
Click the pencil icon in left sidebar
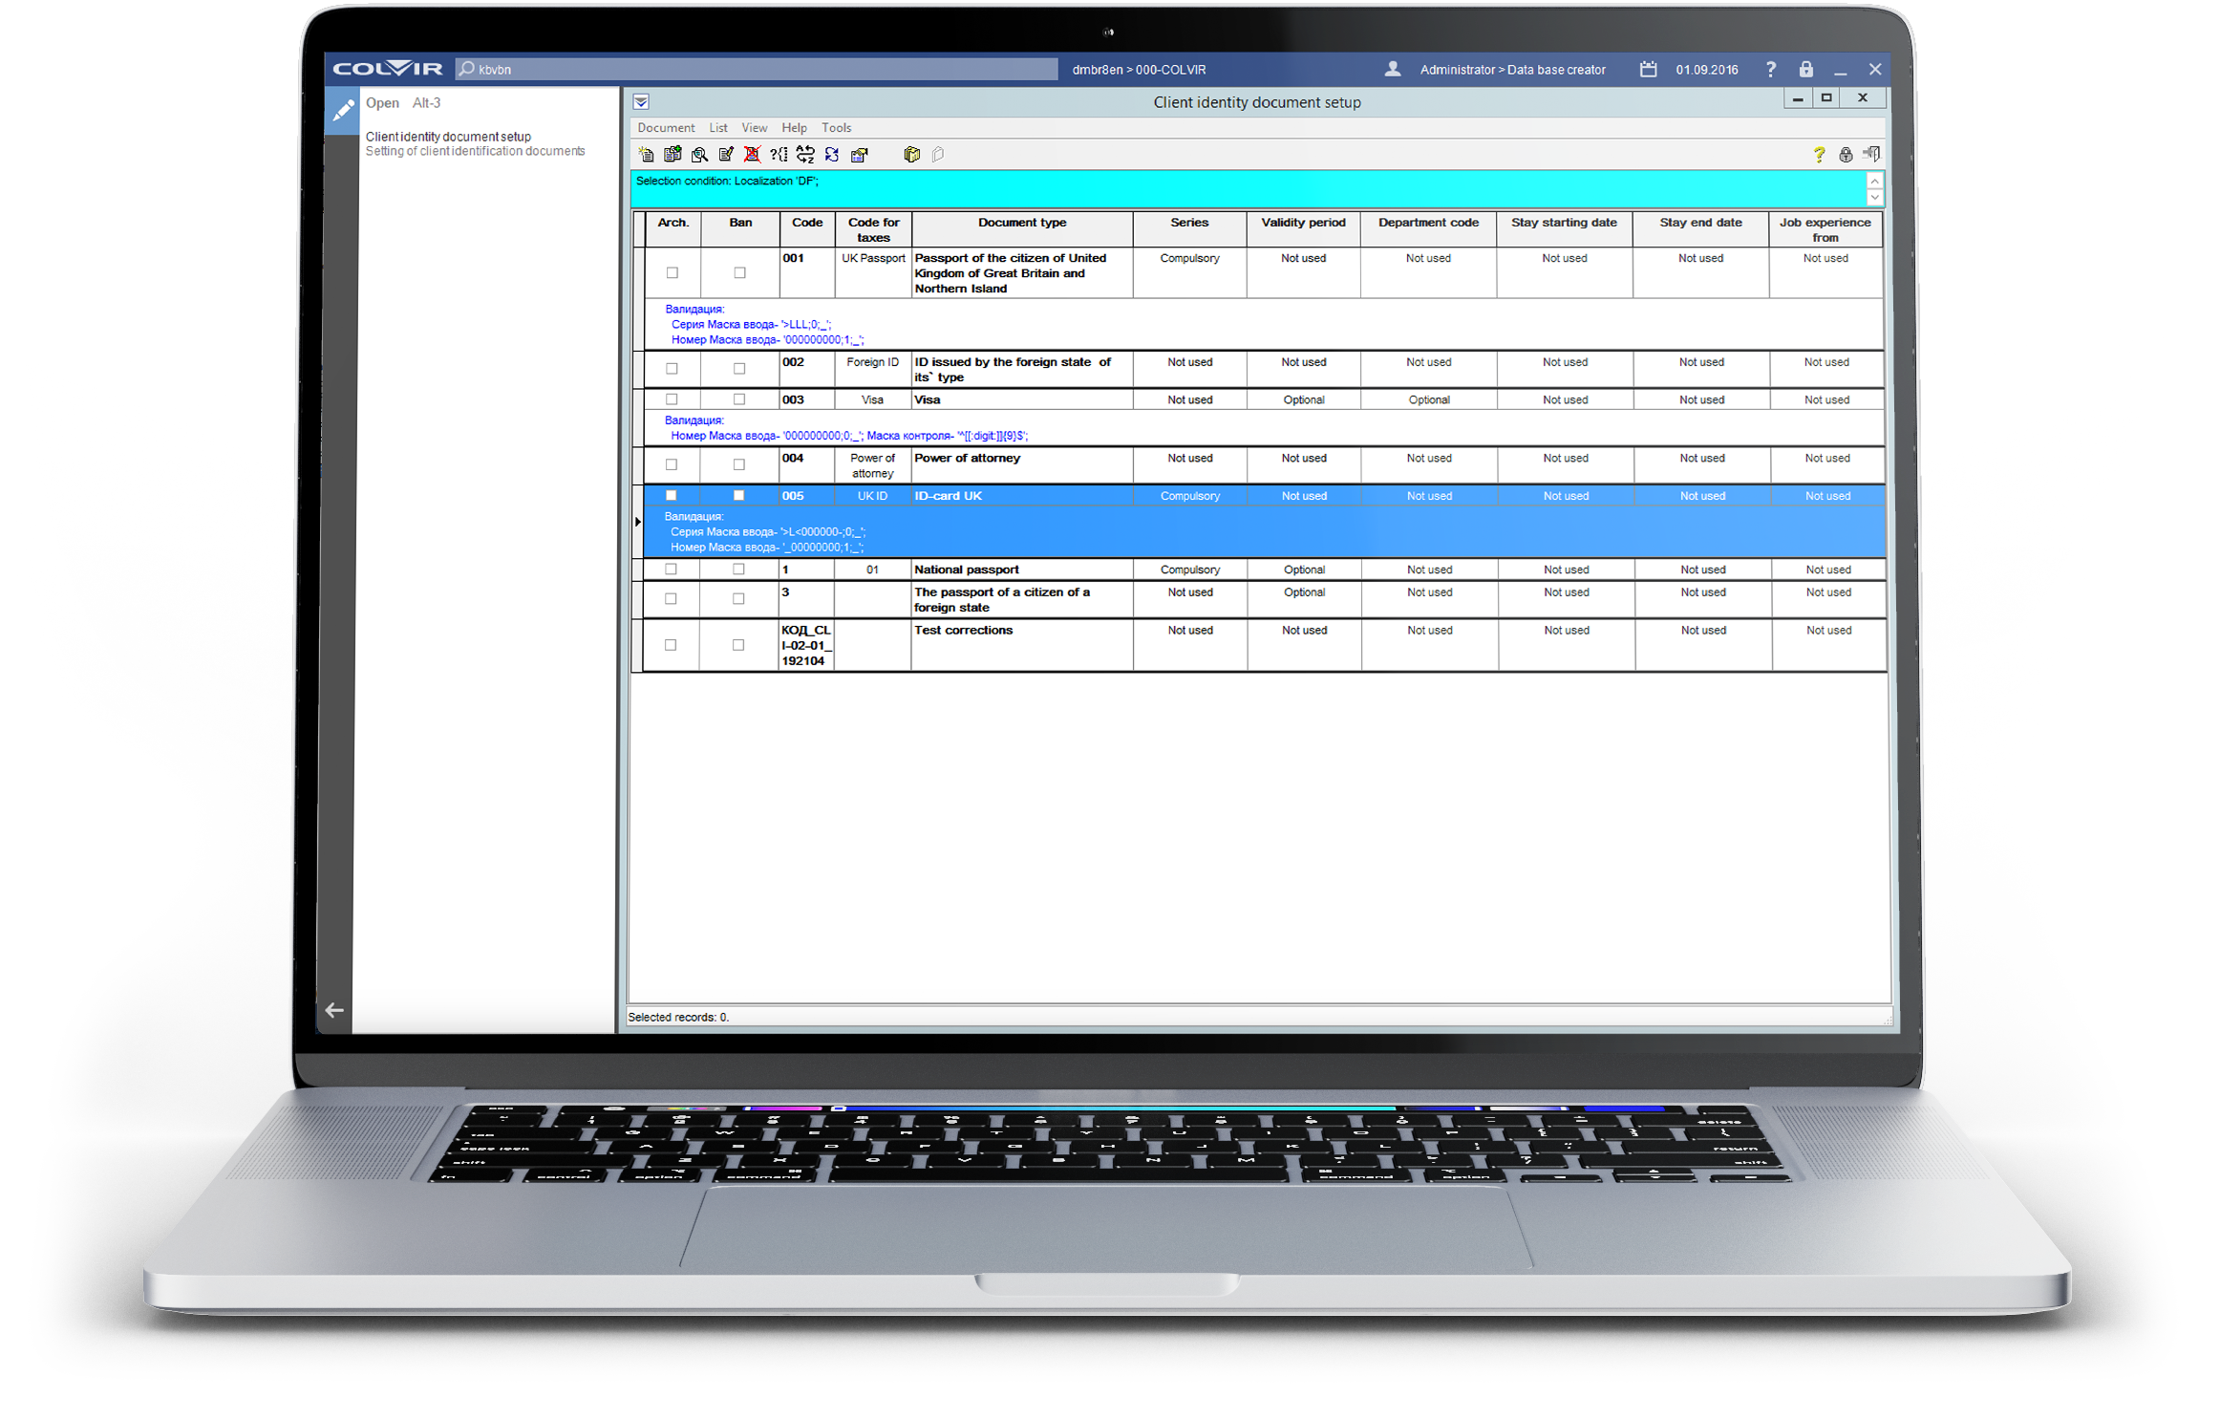click(342, 111)
